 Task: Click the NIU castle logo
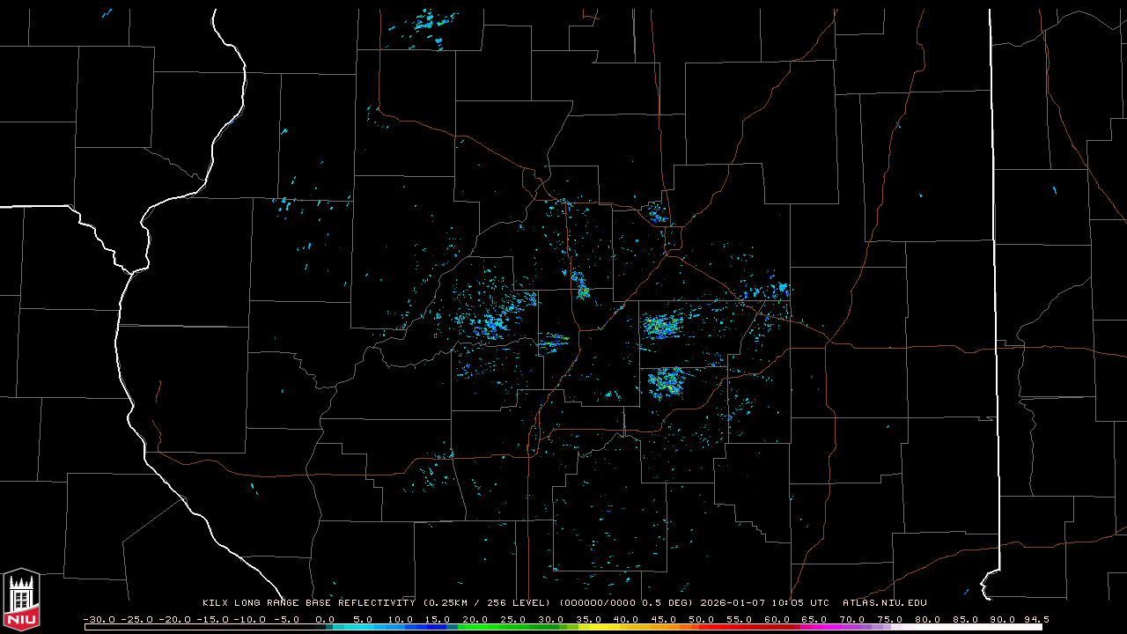pyautogui.click(x=21, y=600)
